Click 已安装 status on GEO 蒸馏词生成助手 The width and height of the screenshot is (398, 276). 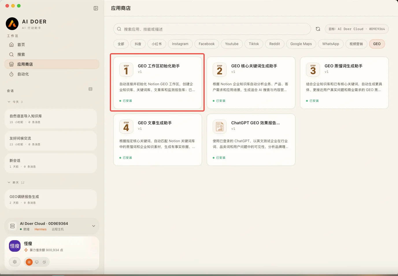coord(312,101)
